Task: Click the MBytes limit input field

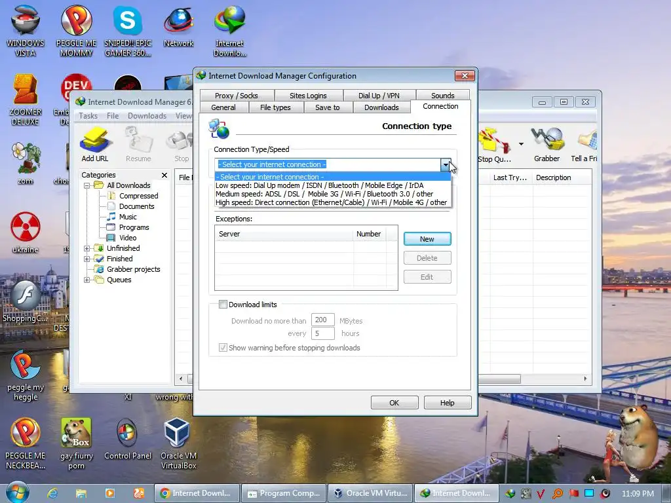Action: [322, 320]
